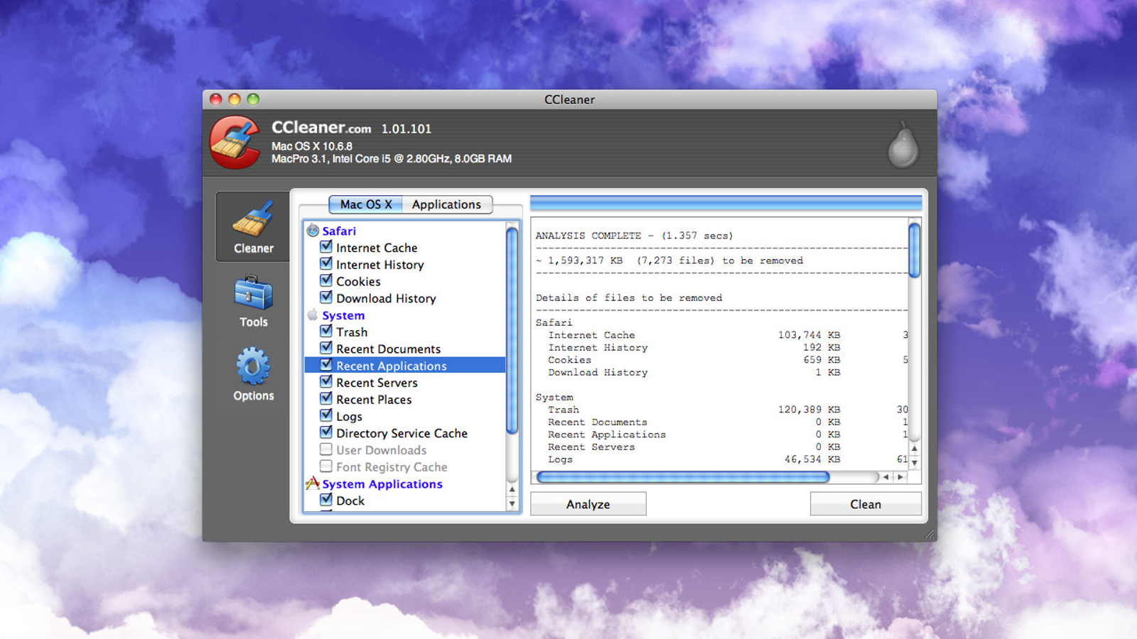
Task: Click 'ANALYSIS COMPLETE' line in results
Action: (635, 236)
